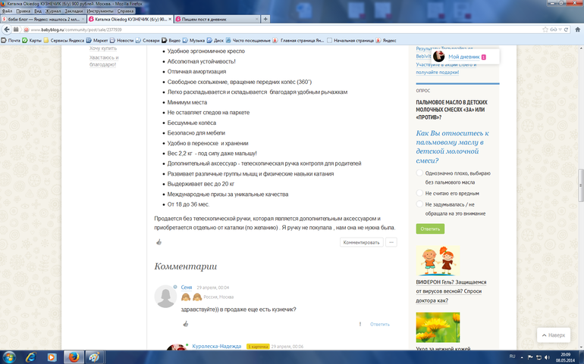Show hidden tray icons arrow

click(x=522, y=357)
